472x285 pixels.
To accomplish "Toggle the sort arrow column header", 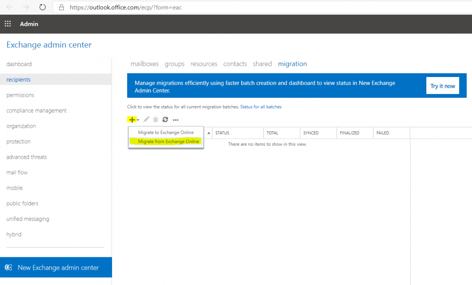I will pyautogui.click(x=209, y=133).
